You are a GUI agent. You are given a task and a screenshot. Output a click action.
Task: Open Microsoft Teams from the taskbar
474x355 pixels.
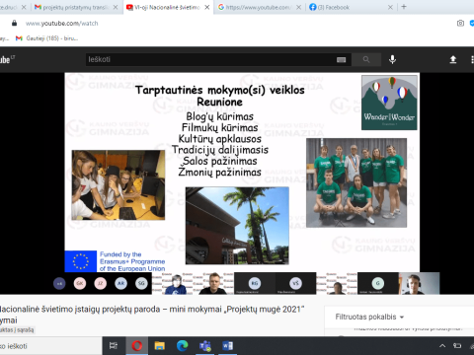(205, 346)
